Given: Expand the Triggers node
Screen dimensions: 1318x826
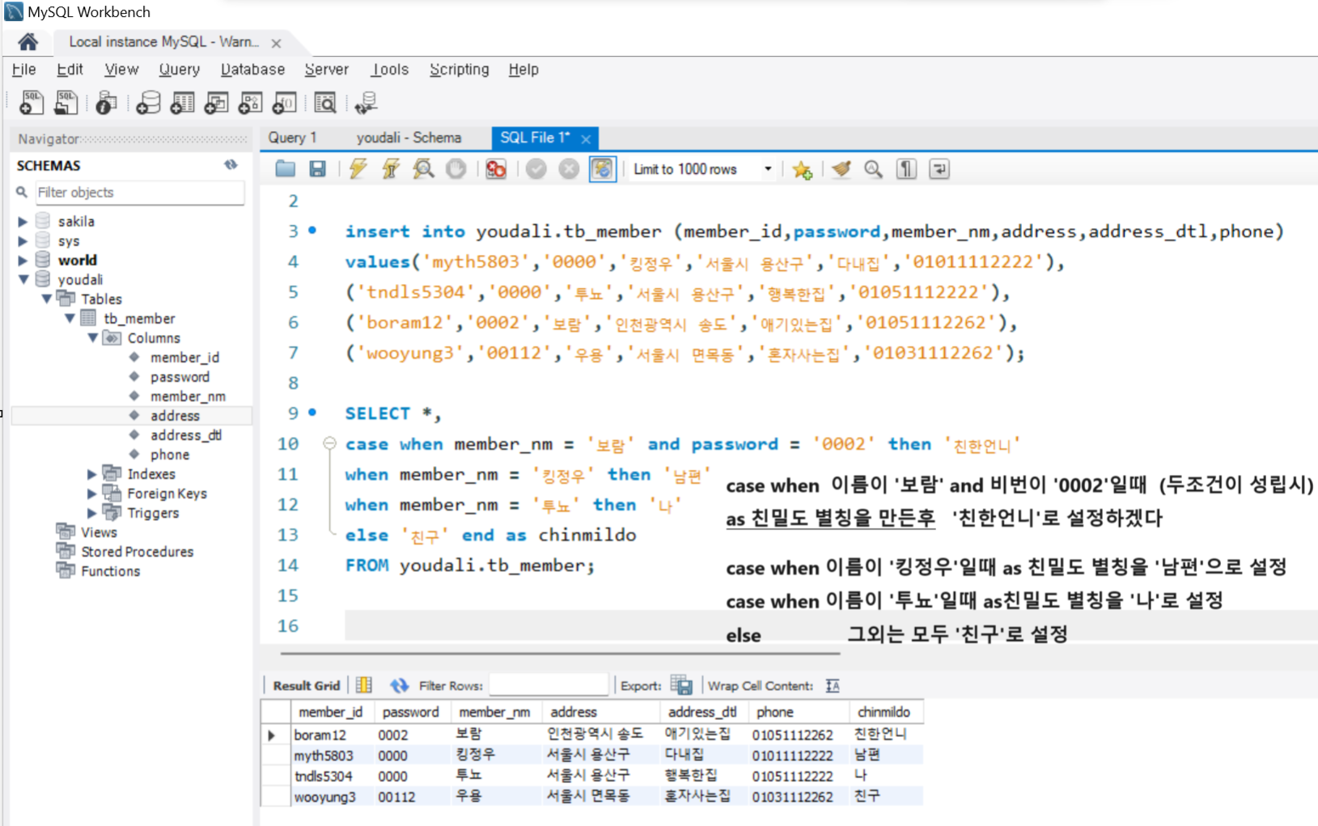Looking at the screenshot, I should click(92, 513).
